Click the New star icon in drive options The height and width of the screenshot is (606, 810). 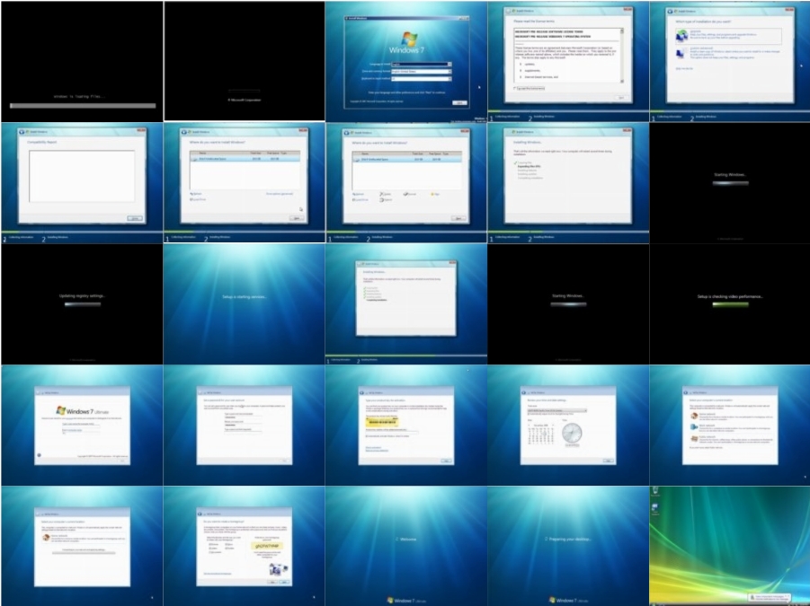tap(432, 194)
